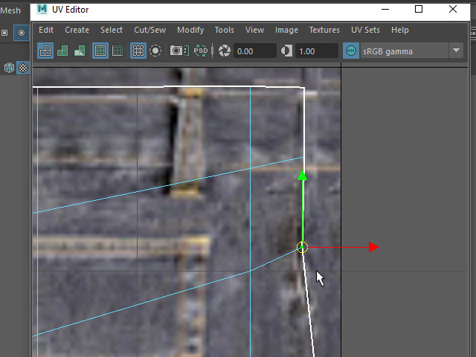
Task: Click the UV distortion shading icon
Action: (x=79, y=51)
